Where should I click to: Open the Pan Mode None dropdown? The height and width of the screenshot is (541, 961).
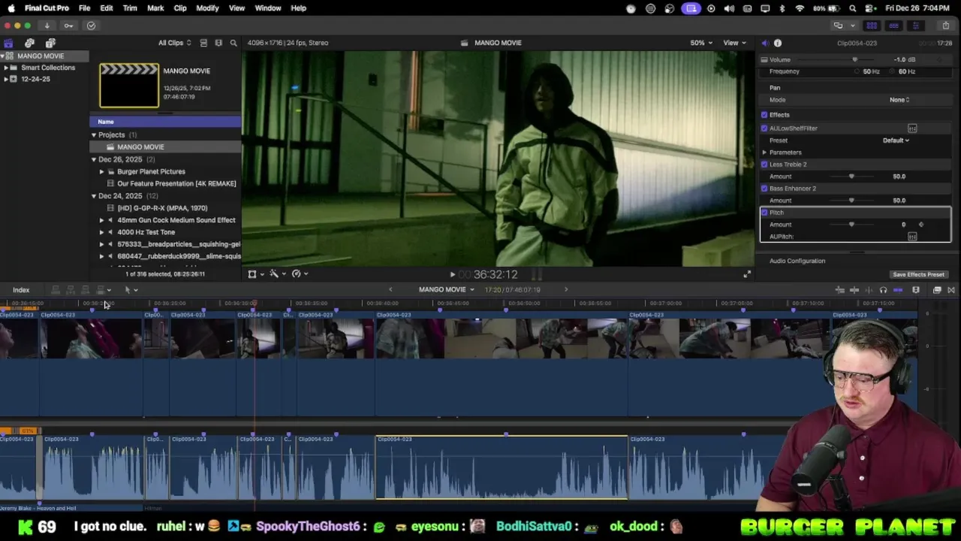899,100
